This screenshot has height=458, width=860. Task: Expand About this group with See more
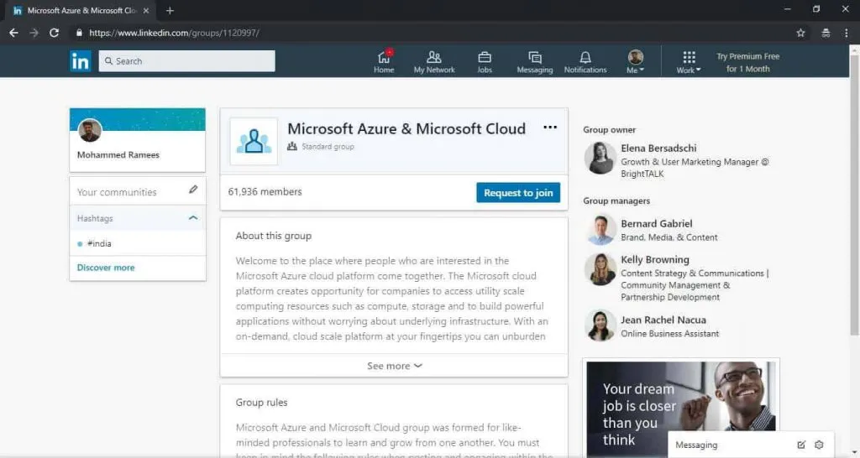tap(395, 366)
